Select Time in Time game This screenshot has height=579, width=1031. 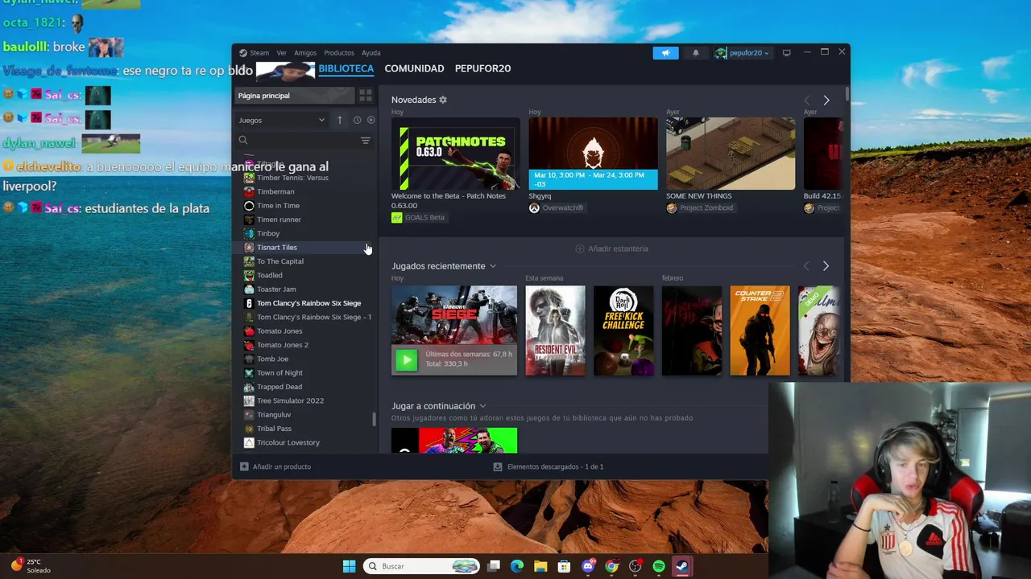278,205
